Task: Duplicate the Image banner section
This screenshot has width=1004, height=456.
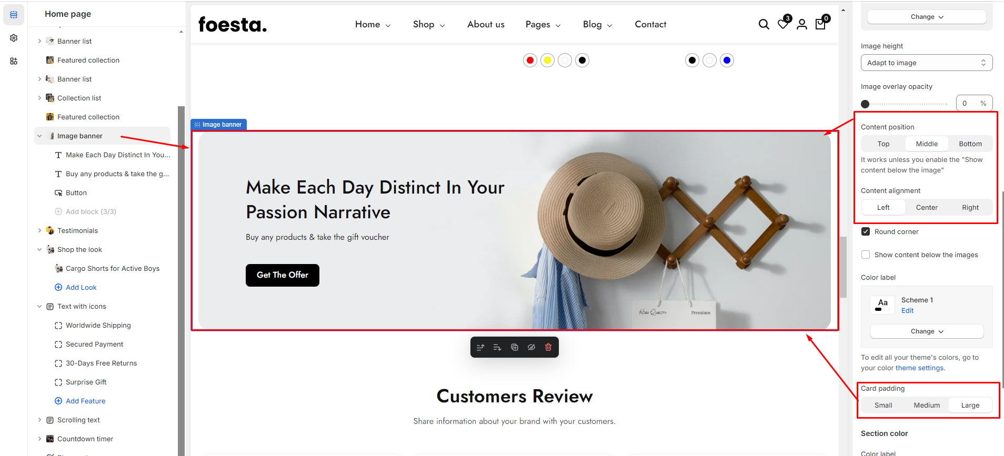Action: tap(515, 347)
